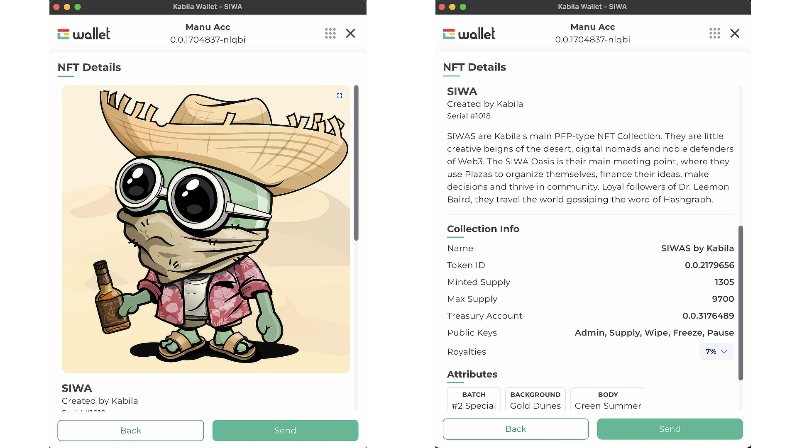The width and height of the screenshot is (797, 448).
Task: Click the Kabila wallet logo in left window
Action: 84,34
